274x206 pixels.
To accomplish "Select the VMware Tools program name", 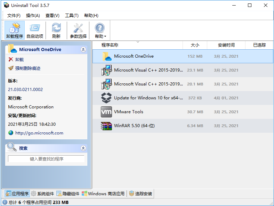I will [129, 112].
